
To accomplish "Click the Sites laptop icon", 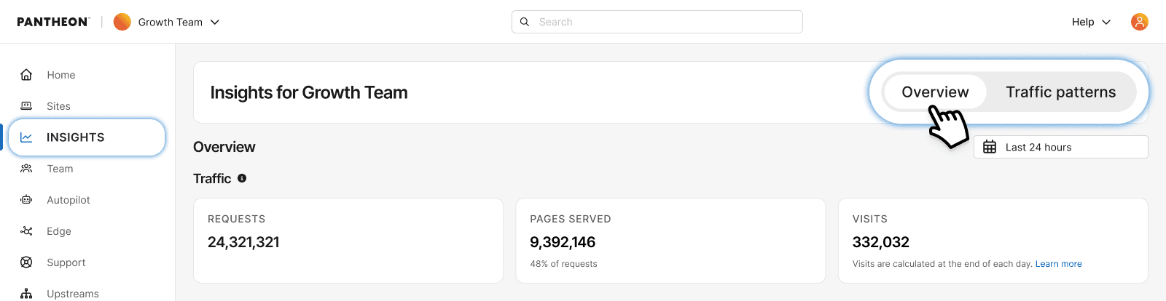I will 26,106.
